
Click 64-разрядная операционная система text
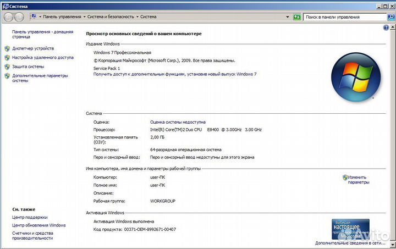186,150
